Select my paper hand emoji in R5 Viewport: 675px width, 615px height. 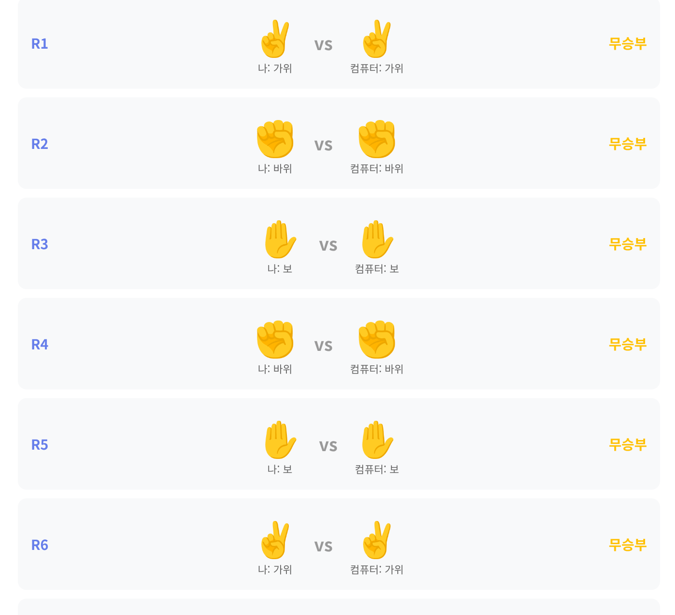[x=280, y=440]
